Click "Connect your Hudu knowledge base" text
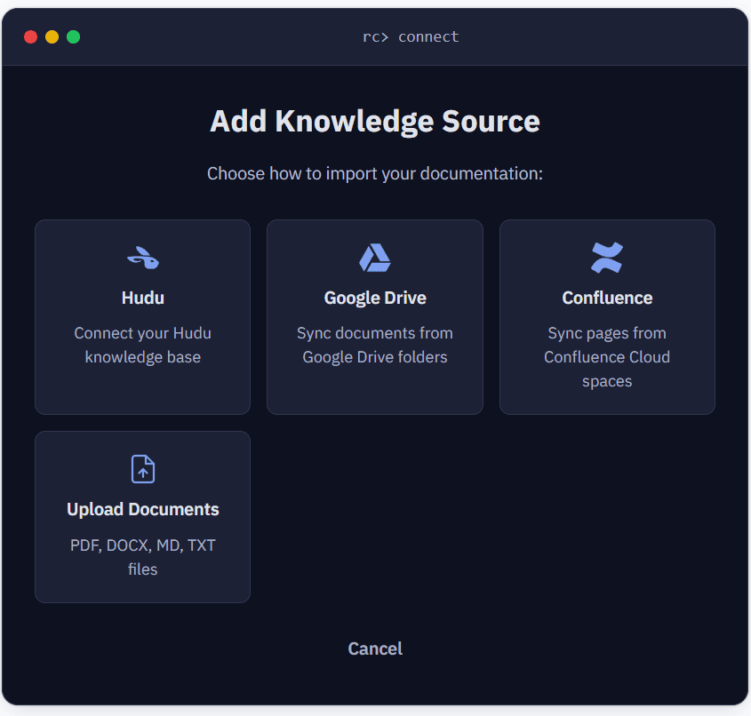This screenshot has width=751, height=716. pos(143,345)
